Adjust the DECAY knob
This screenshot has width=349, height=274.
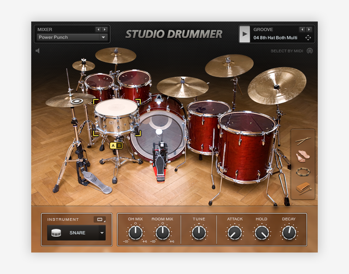click(x=289, y=233)
